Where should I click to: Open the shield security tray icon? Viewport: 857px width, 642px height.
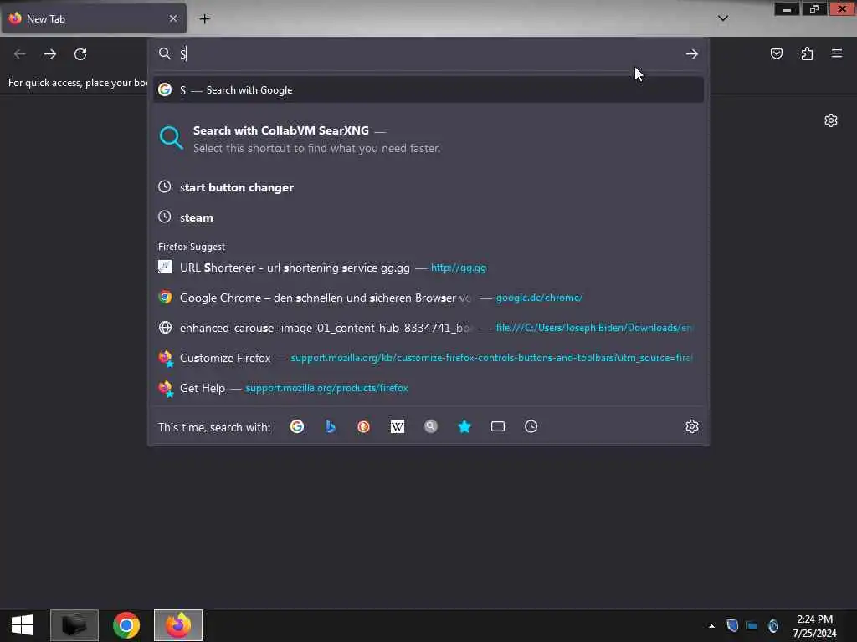pyautogui.click(x=732, y=625)
